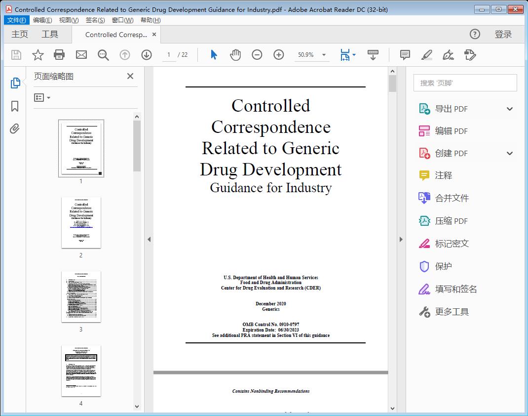Image resolution: width=528 pixels, height=416 pixels.
Task: Open the 文件 menu
Action: 16,20
